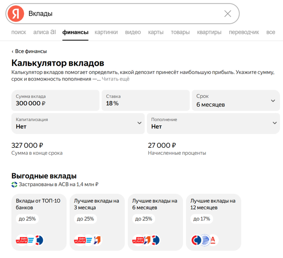This screenshot has height=258, width=283.
Task: Click the Yandex logo icon
Action: 15,14
